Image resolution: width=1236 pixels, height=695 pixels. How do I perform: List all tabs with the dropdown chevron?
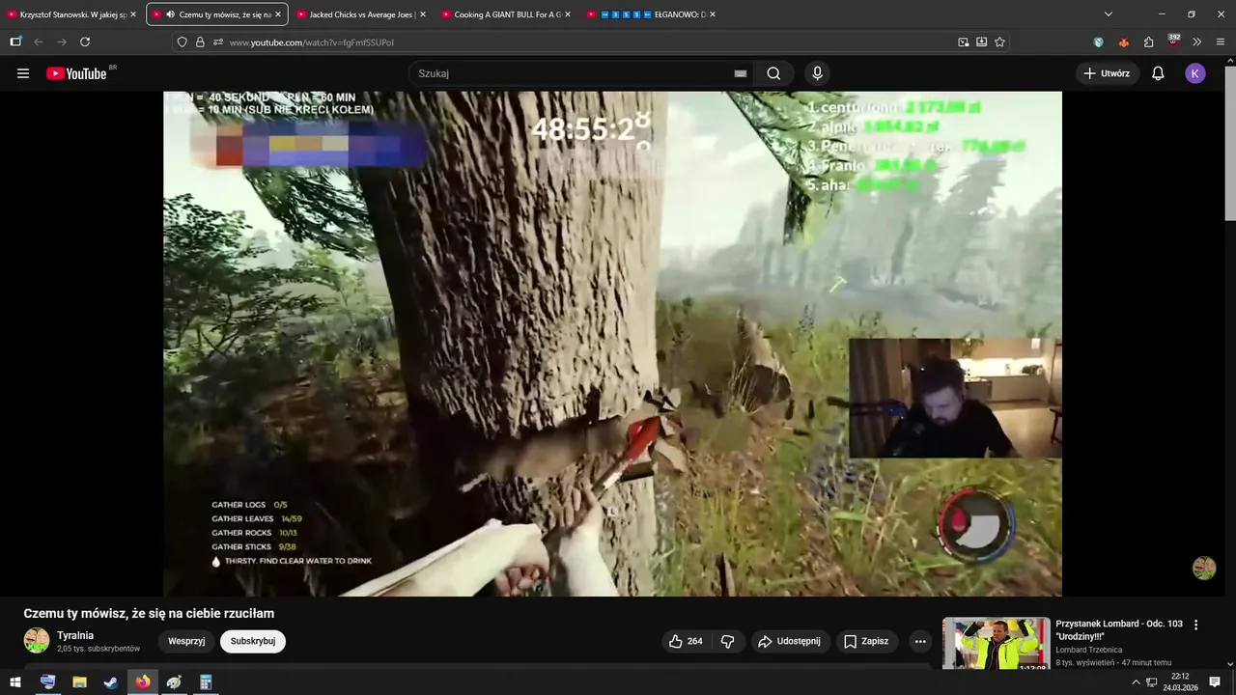(1109, 14)
